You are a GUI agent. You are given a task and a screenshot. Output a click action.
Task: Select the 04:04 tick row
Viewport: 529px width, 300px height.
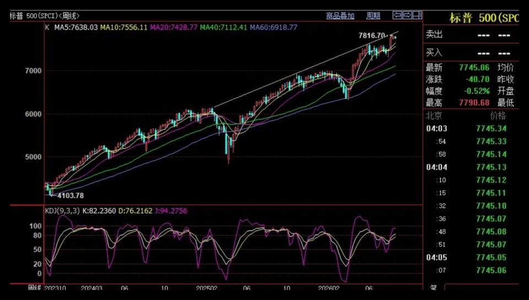tap(471, 167)
